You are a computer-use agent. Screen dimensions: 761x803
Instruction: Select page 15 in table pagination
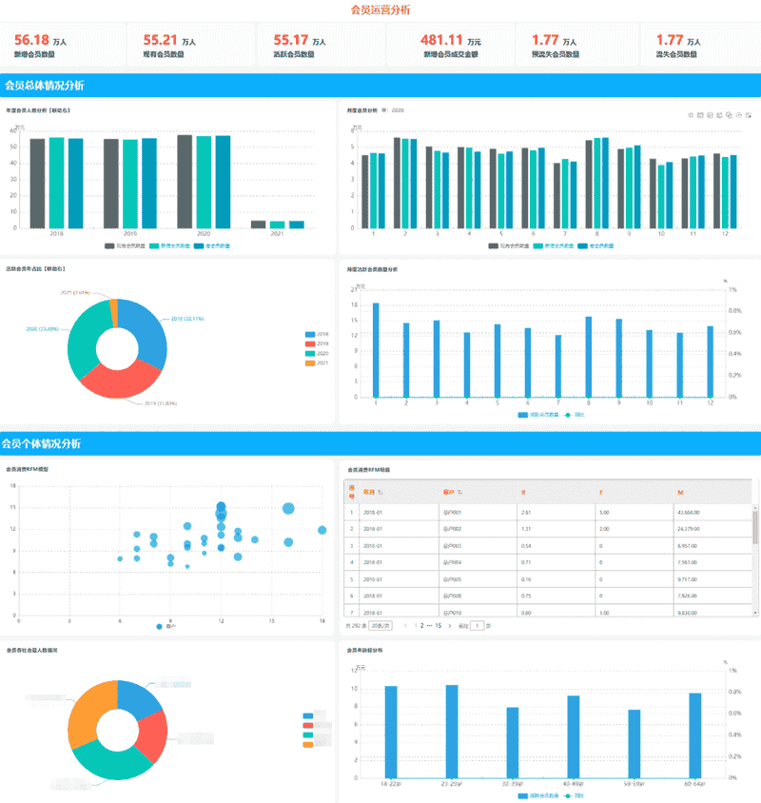pos(438,626)
